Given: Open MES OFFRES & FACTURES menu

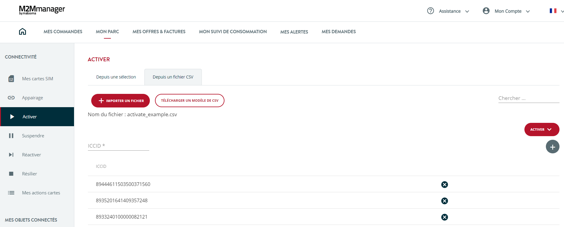Looking at the screenshot, I should [x=159, y=31].
